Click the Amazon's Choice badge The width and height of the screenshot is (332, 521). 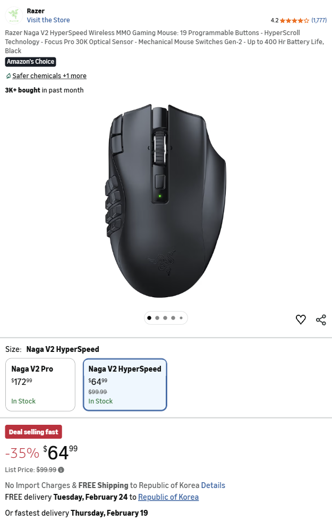(31, 62)
